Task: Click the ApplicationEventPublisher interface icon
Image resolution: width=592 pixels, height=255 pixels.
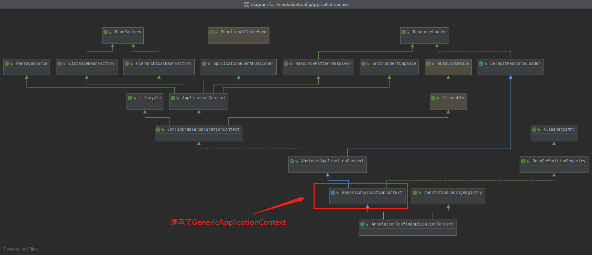Action: point(204,63)
